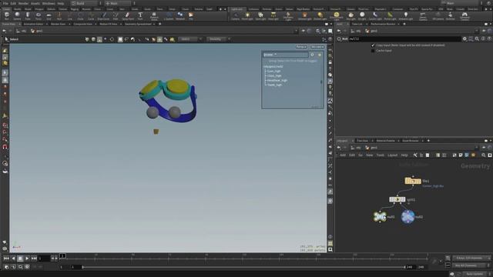Open the viewport select mode dropdown
Screen dimensions: 493x277
189,39
